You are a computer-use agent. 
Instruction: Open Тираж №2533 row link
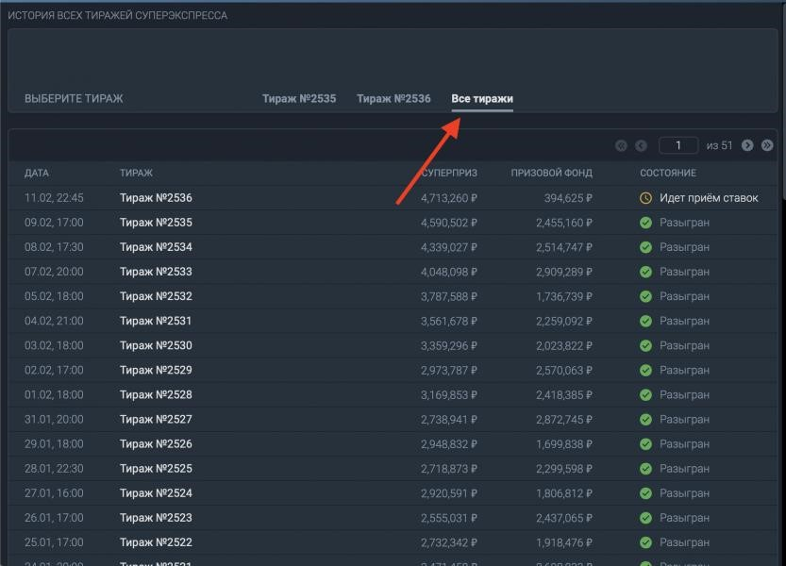pos(156,272)
